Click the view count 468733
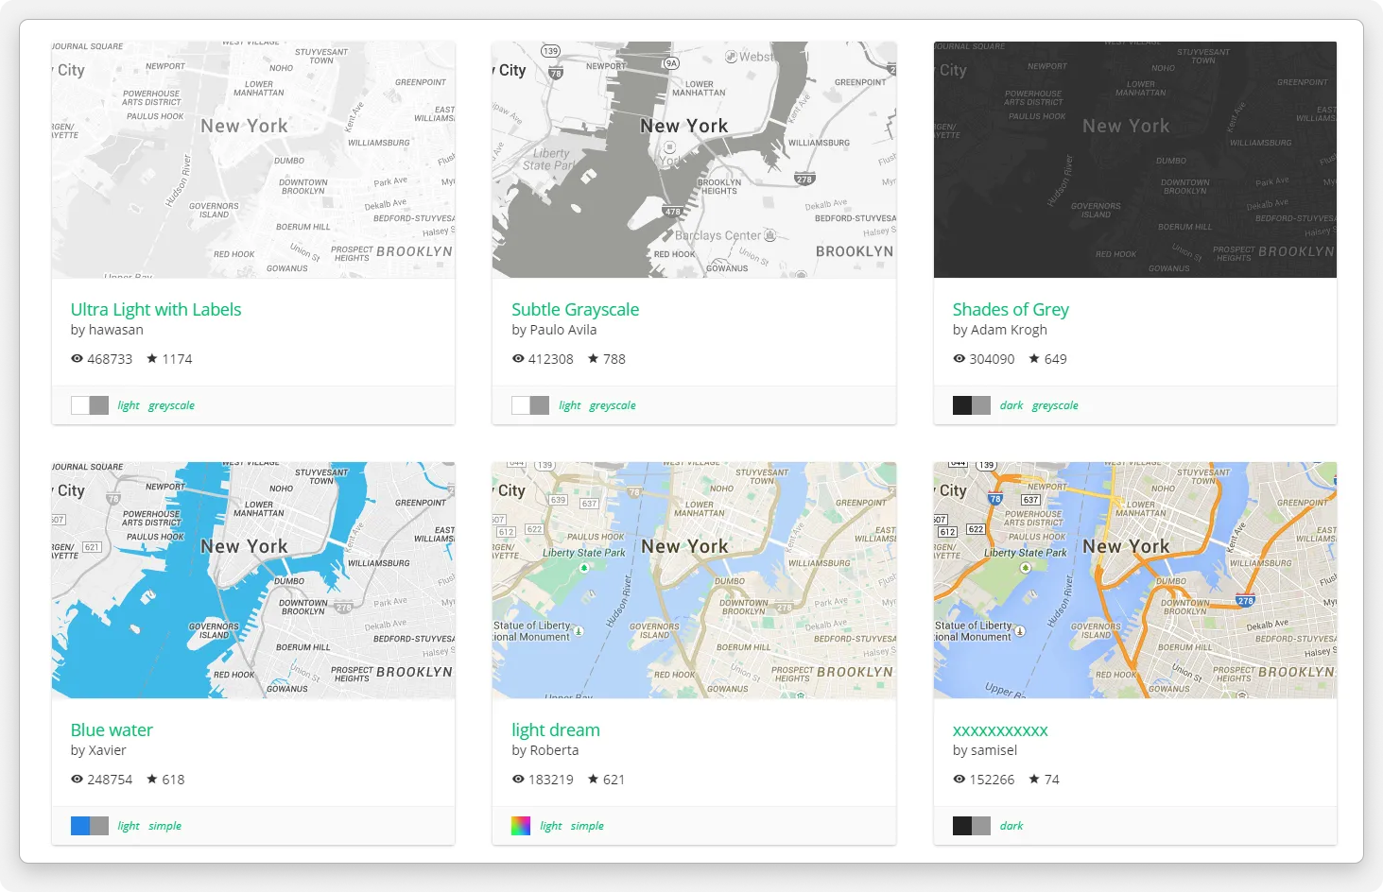 [110, 359]
